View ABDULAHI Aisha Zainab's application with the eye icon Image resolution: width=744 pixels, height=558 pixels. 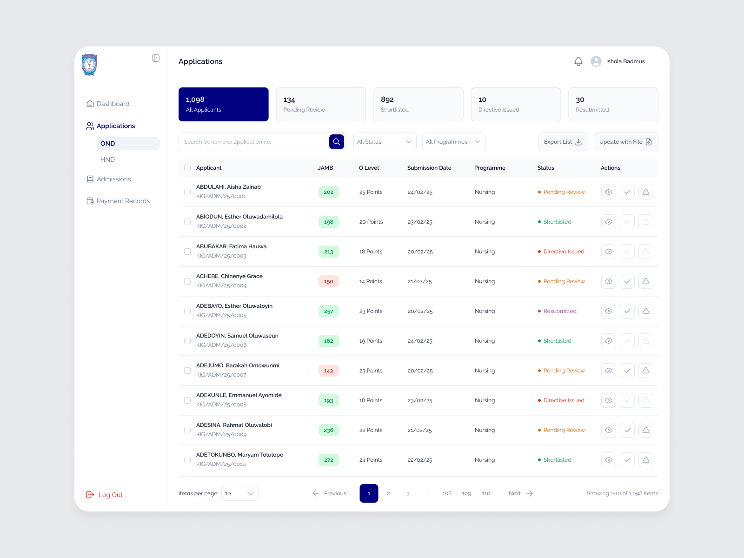pos(608,192)
